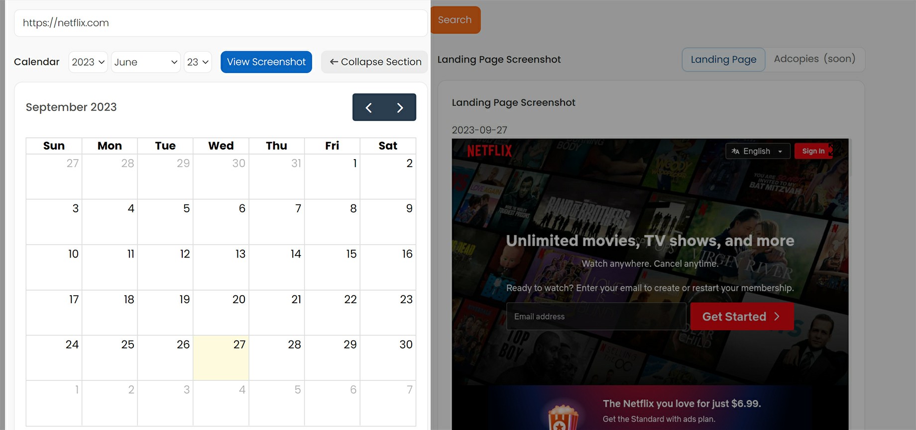This screenshot has height=430, width=916.
Task: Open the day dropdown showing 23
Action: pos(198,62)
